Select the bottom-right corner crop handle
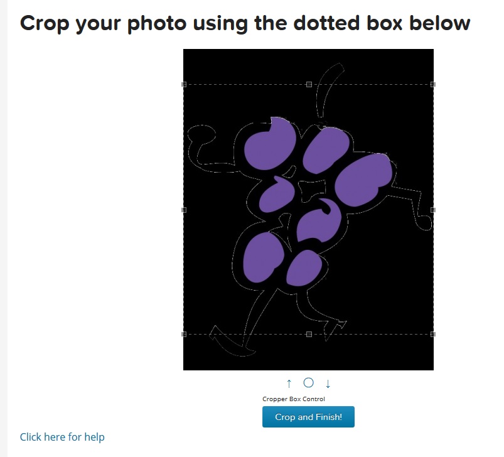 [x=433, y=334]
